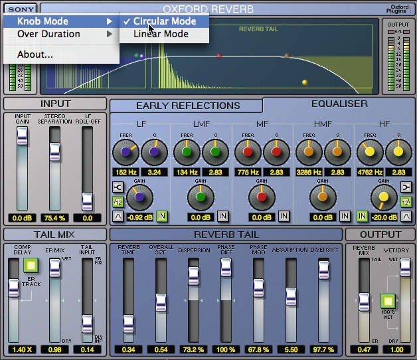This screenshot has height=360, width=417.
Task: Click the SONY menu button
Action: (21, 9)
